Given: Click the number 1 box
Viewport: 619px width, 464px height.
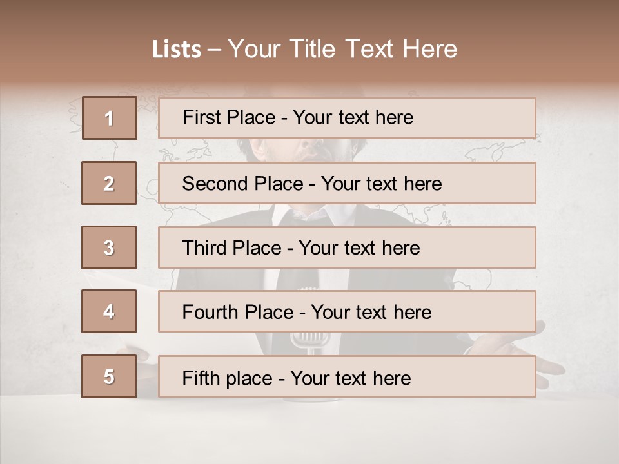Looking at the screenshot, I should pos(110,118).
